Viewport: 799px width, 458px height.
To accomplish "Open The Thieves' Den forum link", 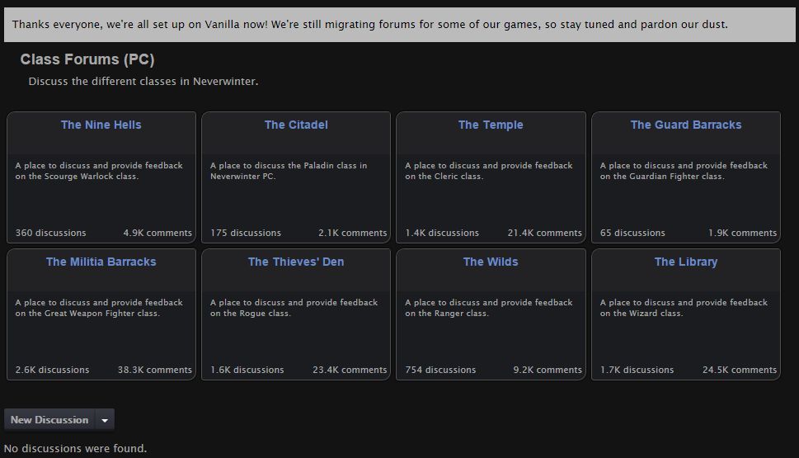I will 296,262.
